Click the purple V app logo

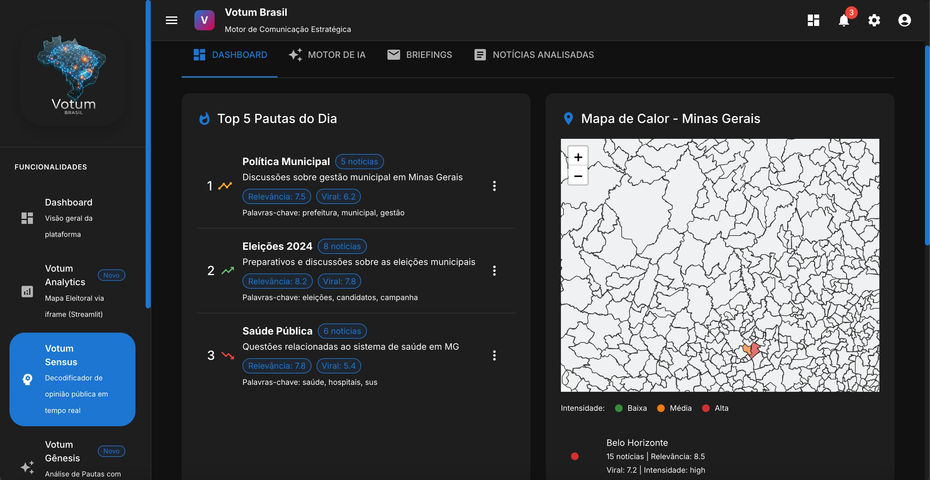tap(204, 20)
